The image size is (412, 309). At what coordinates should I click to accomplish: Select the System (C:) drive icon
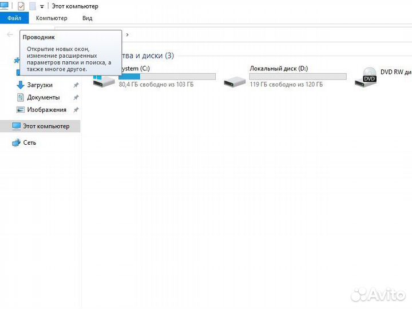[104, 80]
